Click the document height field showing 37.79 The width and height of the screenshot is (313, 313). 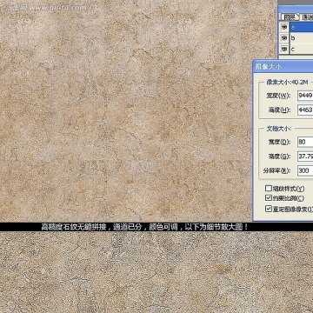305,156
